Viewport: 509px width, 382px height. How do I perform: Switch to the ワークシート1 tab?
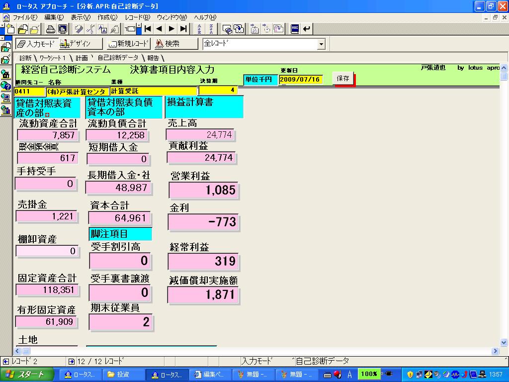point(53,58)
